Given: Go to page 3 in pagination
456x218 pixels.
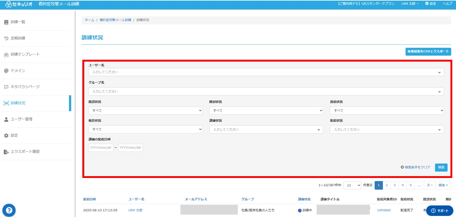Looking at the screenshot, I should [394, 185].
